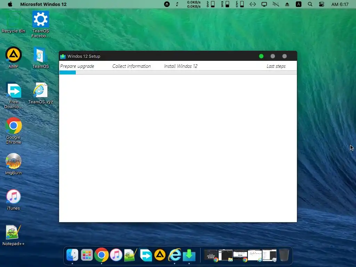The height and width of the screenshot is (267, 356).
Task: Launch iTunes from the desktop
Action: click(14, 200)
